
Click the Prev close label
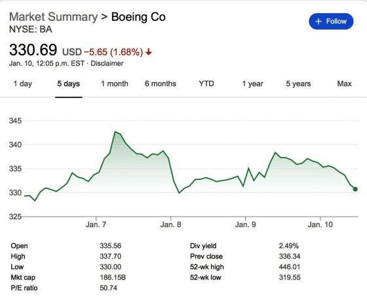(x=206, y=257)
